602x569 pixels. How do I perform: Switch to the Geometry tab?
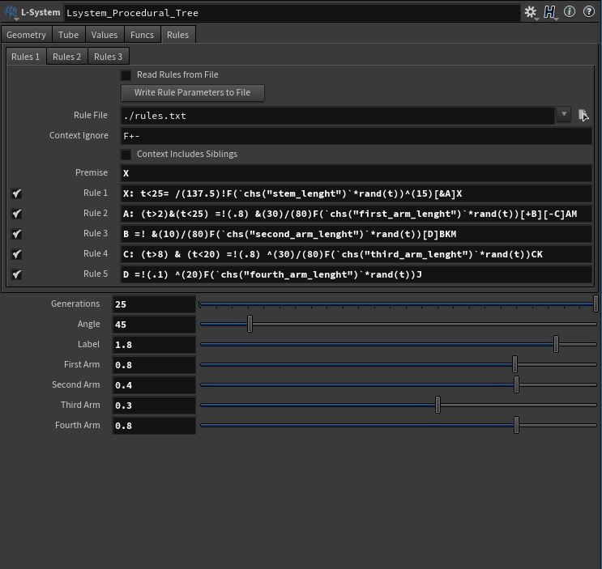point(27,35)
